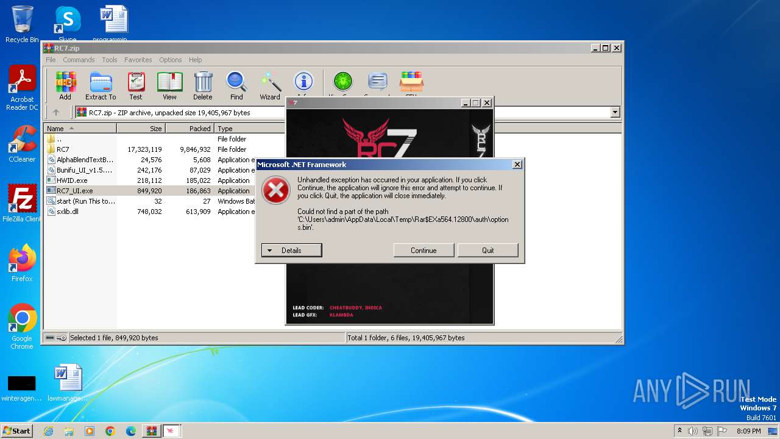Image resolution: width=780 pixels, height=439 pixels.
Task: Select the parent folder '..' row
Action: [x=165, y=139]
